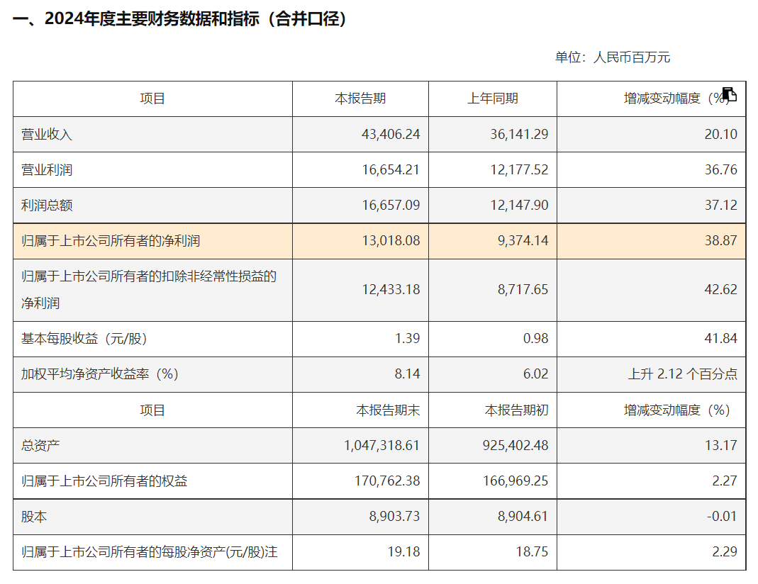Select the change value 37.12

click(721, 206)
